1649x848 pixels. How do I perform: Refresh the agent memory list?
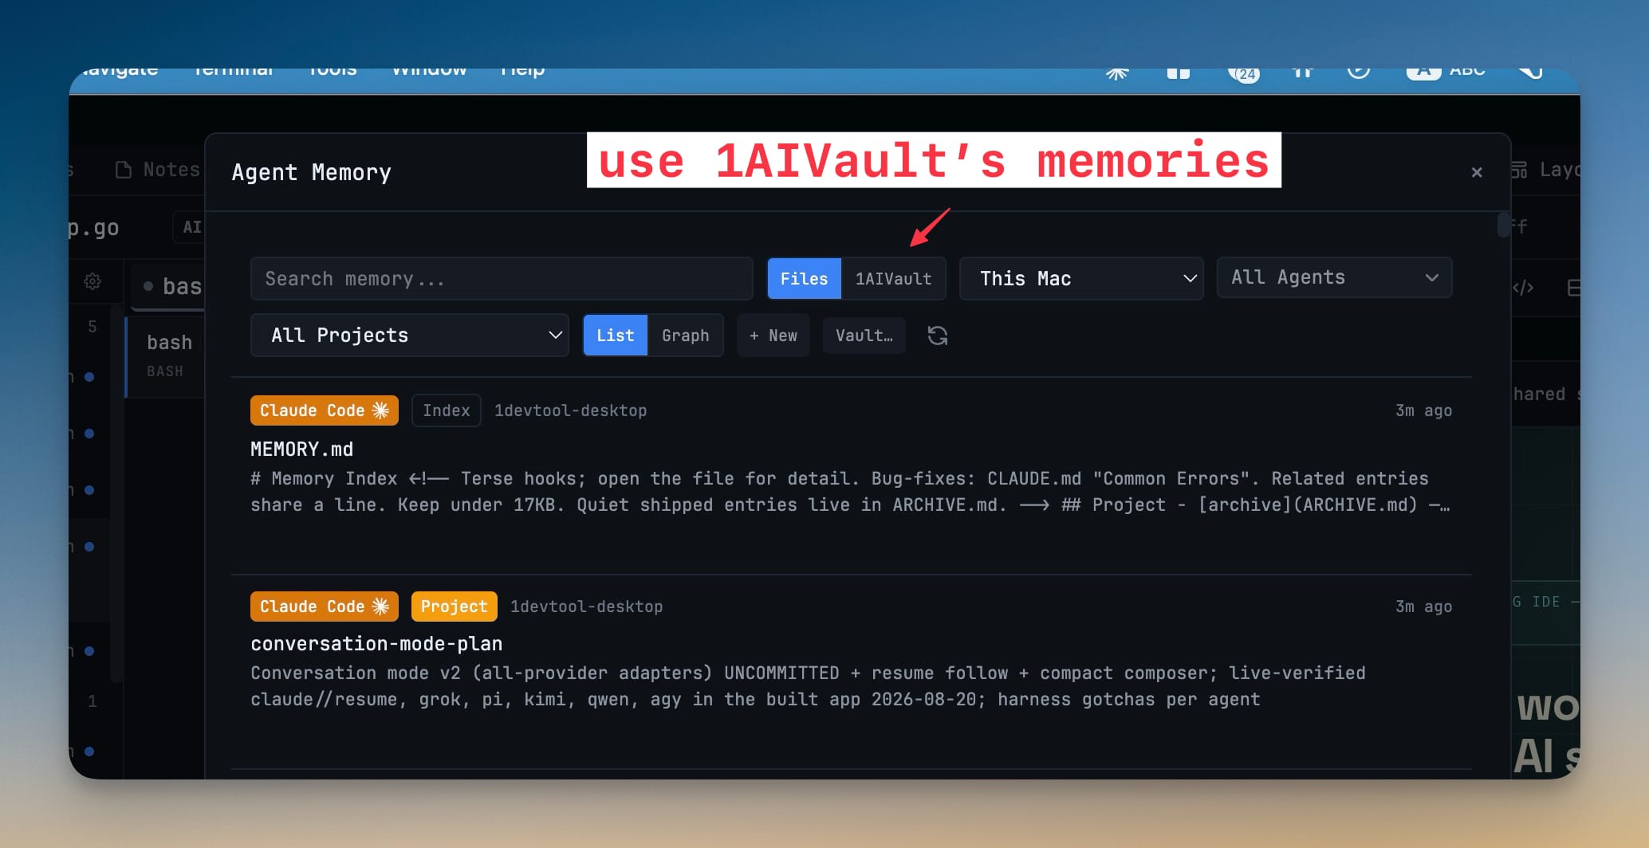[938, 336]
